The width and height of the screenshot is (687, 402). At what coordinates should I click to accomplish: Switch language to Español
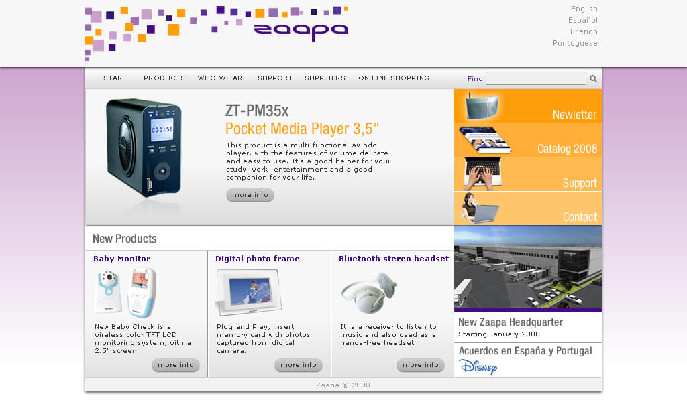(582, 20)
